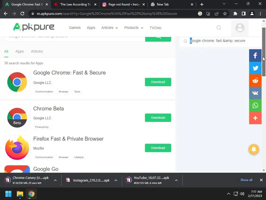The image size is (266, 200).
Task: Download Firefox Fast & Private Browser
Action: pyautogui.click(x=158, y=148)
